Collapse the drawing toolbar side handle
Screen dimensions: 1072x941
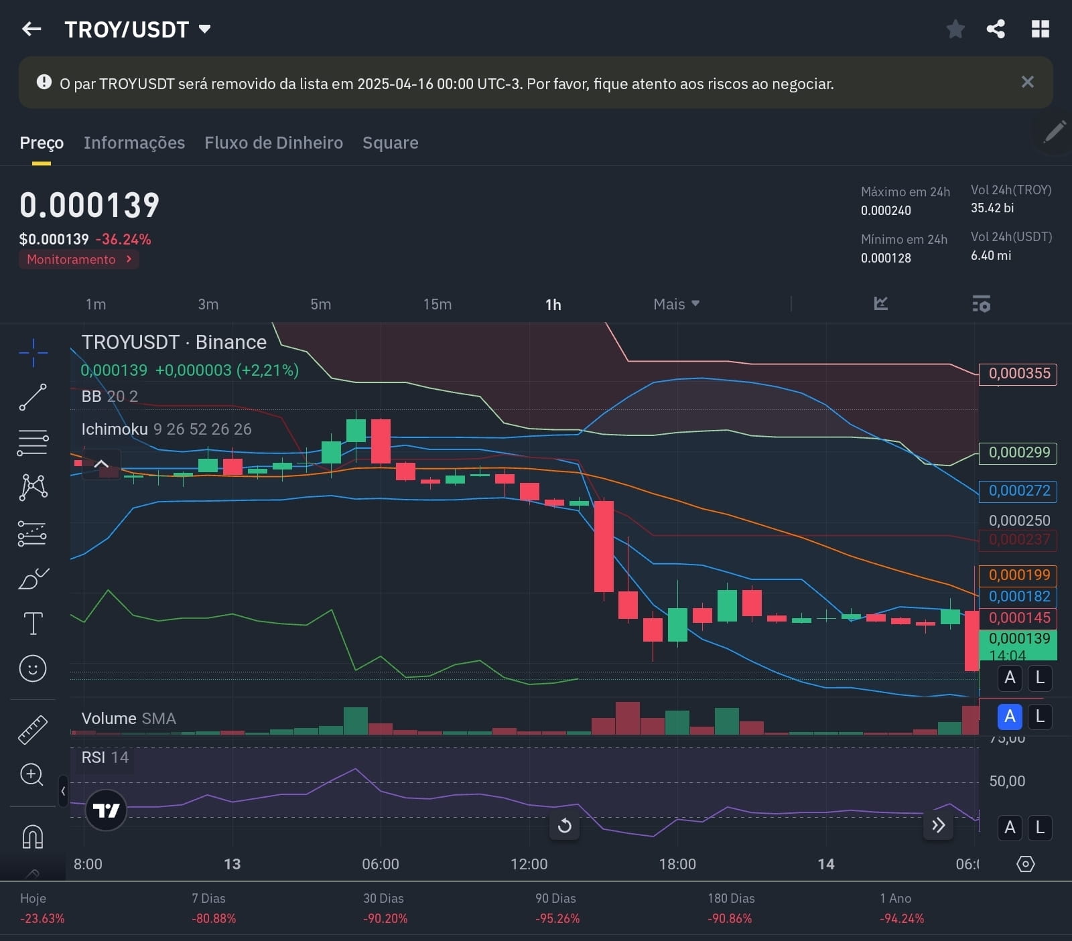tap(63, 791)
